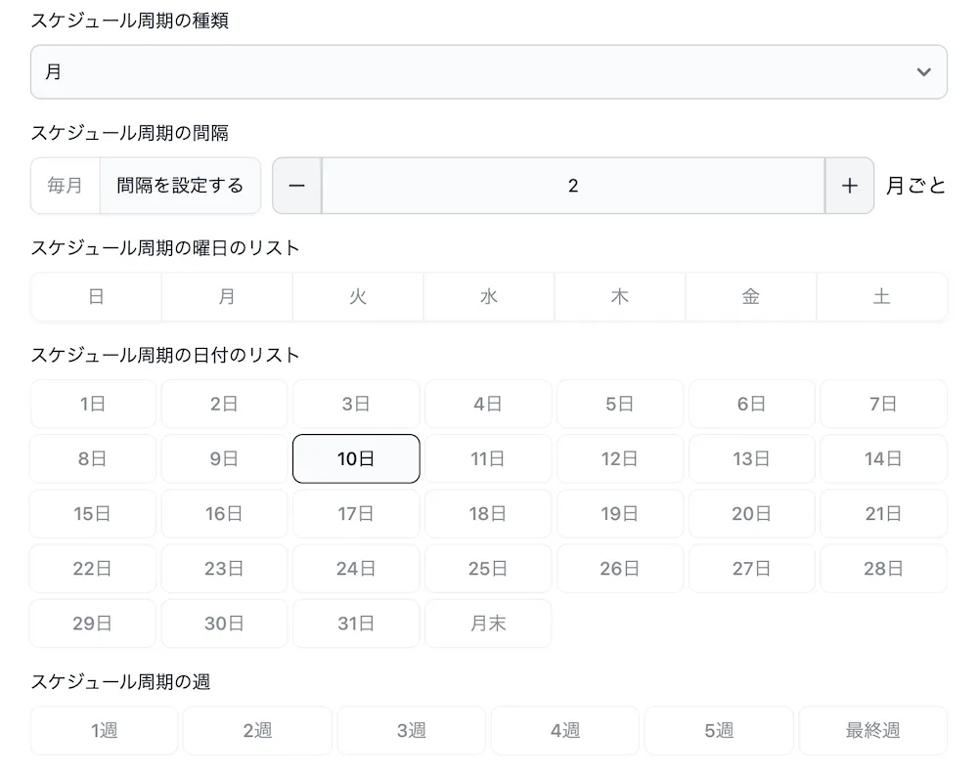This screenshot has height=775, width=978.
Task: Click the dropdown chevron next to 月
Action: click(x=922, y=71)
